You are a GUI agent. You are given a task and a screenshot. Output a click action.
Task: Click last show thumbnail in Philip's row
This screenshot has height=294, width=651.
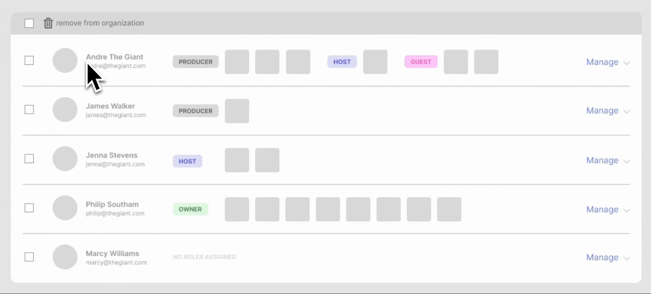click(449, 209)
